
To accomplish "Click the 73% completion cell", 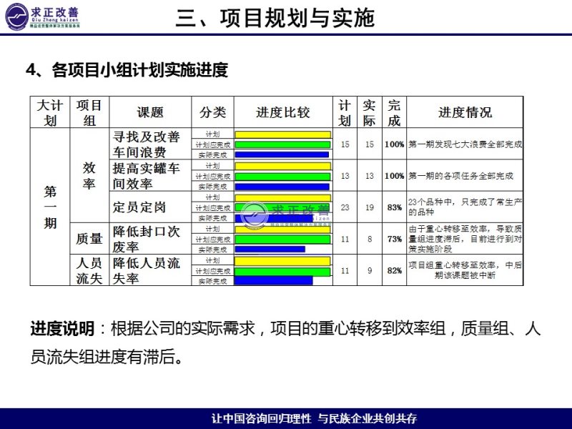I will coord(394,239).
